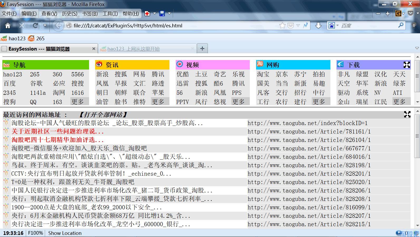Open the 帮助(H) menu
The image size is (420, 237).
coord(131,13)
